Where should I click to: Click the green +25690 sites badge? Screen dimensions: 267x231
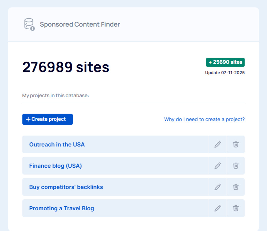(225, 62)
